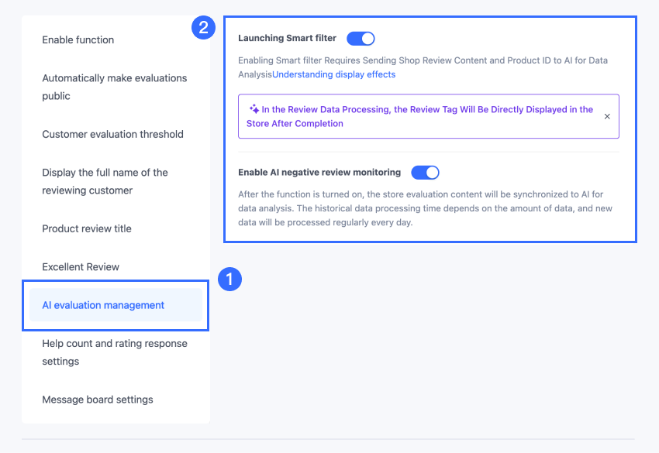The height and width of the screenshot is (453, 659).
Task: Select the Excellent Review menu item
Action: (81, 266)
